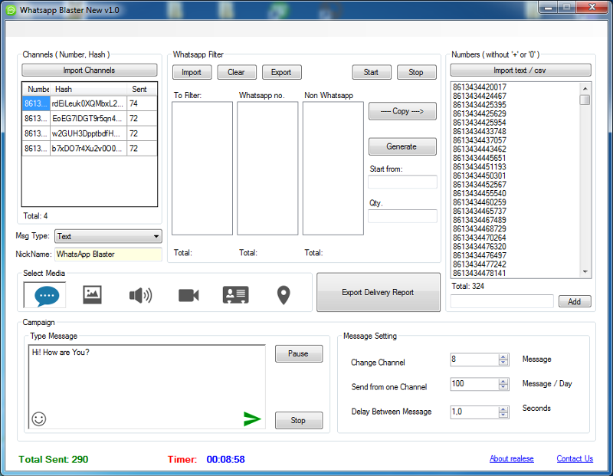
Task: Decrease Send from one Channel value
Action: coord(503,387)
